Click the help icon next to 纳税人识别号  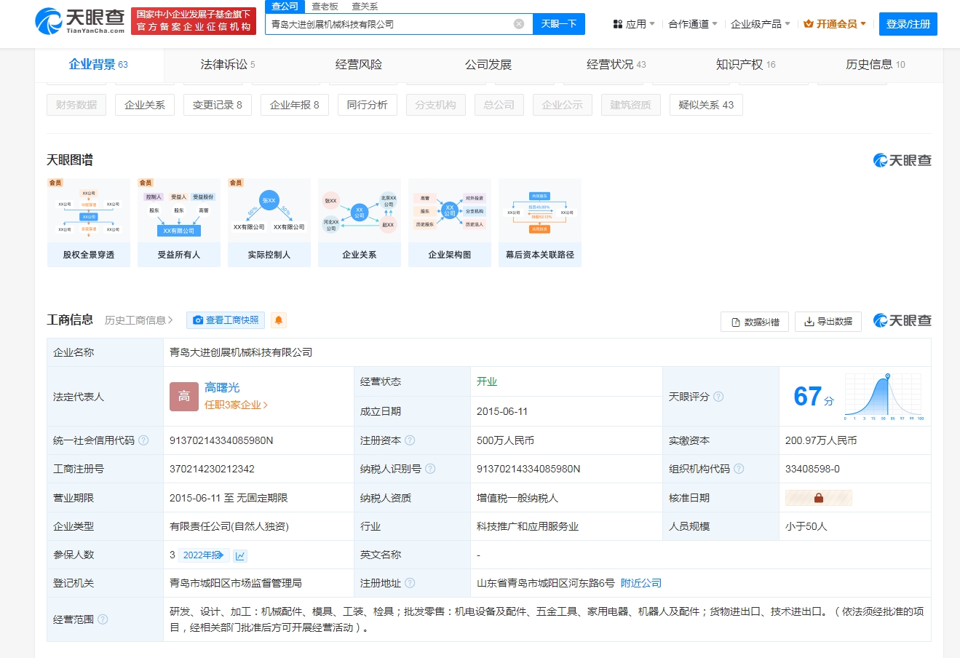(430, 469)
